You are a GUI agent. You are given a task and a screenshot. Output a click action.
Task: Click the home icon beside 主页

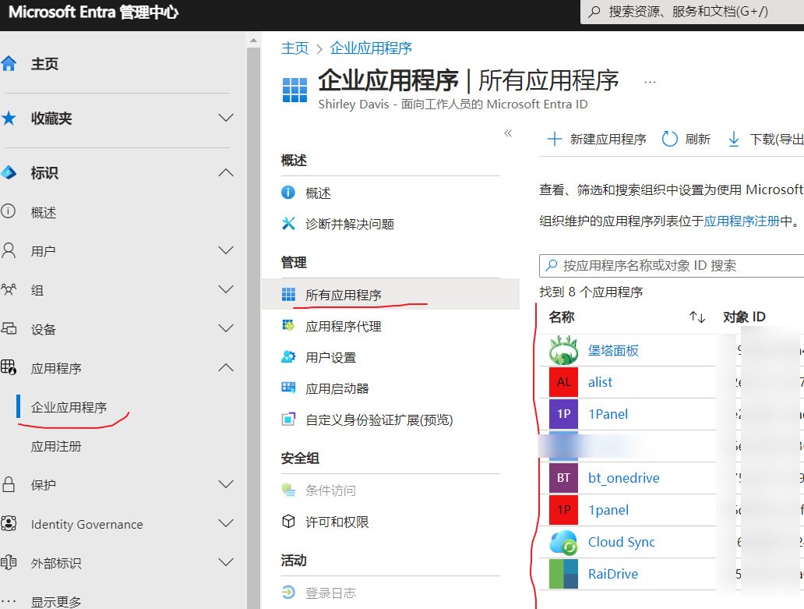(9, 64)
